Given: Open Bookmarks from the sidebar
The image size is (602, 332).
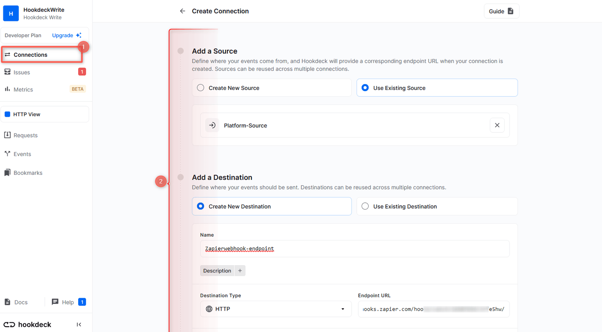Looking at the screenshot, I should click(8, 173).
